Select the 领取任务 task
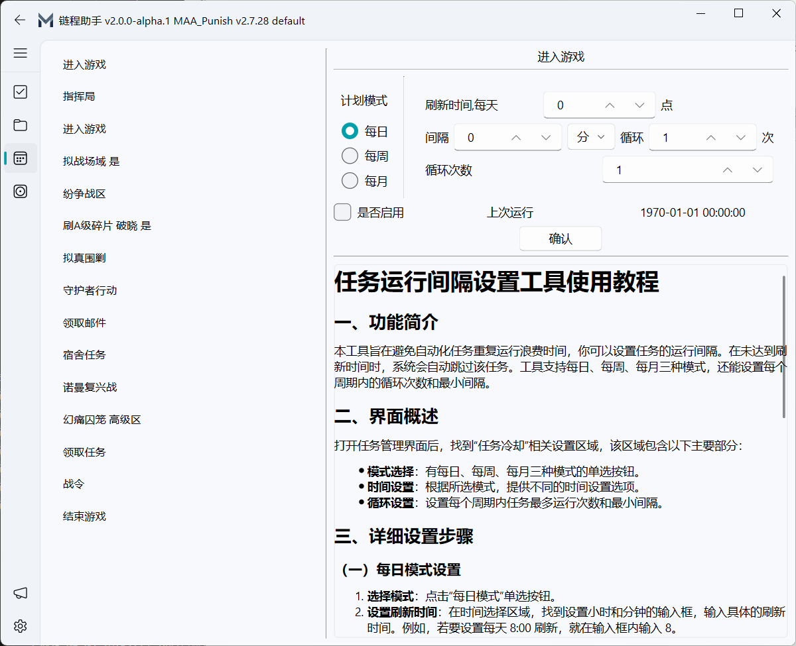 tap(84, 453)
